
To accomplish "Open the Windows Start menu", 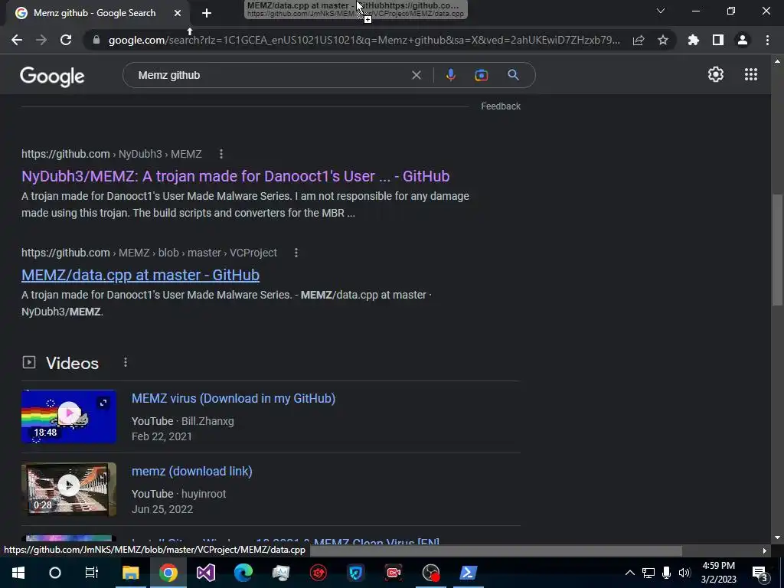I will click(18, 573).
